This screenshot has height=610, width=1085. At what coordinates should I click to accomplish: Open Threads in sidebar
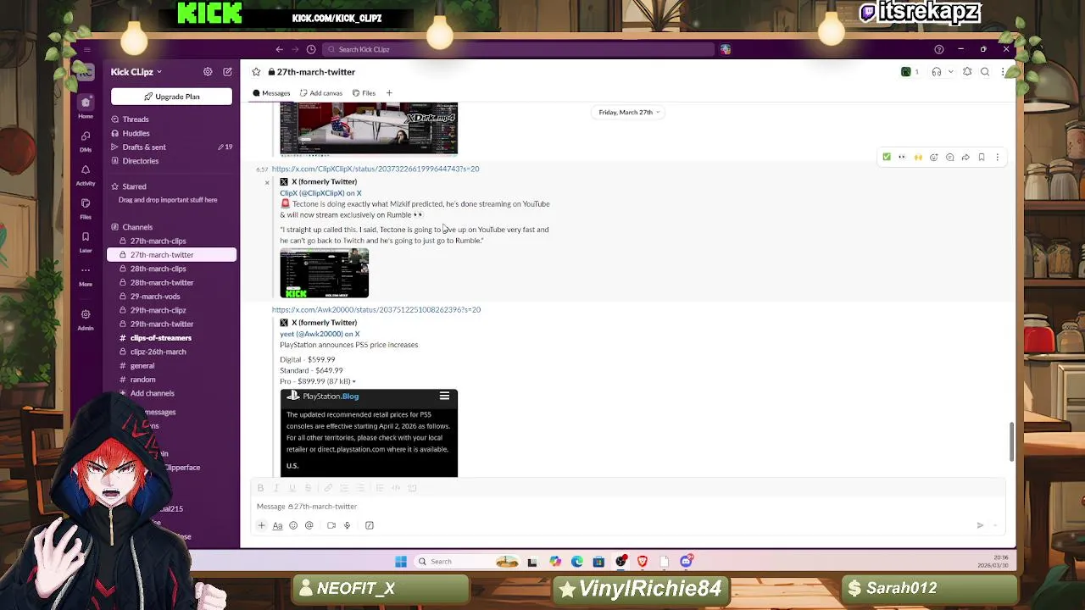point(136,119)
